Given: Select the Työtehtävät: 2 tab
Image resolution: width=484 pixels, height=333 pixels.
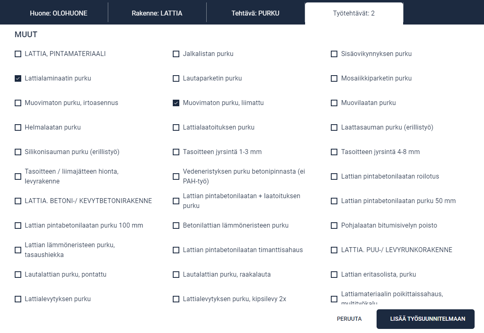Looking at the screenshot, I should [x=354, y=13].
